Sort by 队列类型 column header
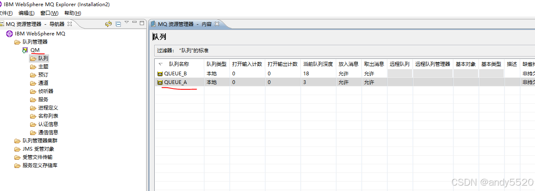This screenshot has height=191, width=535. [217, 64]
